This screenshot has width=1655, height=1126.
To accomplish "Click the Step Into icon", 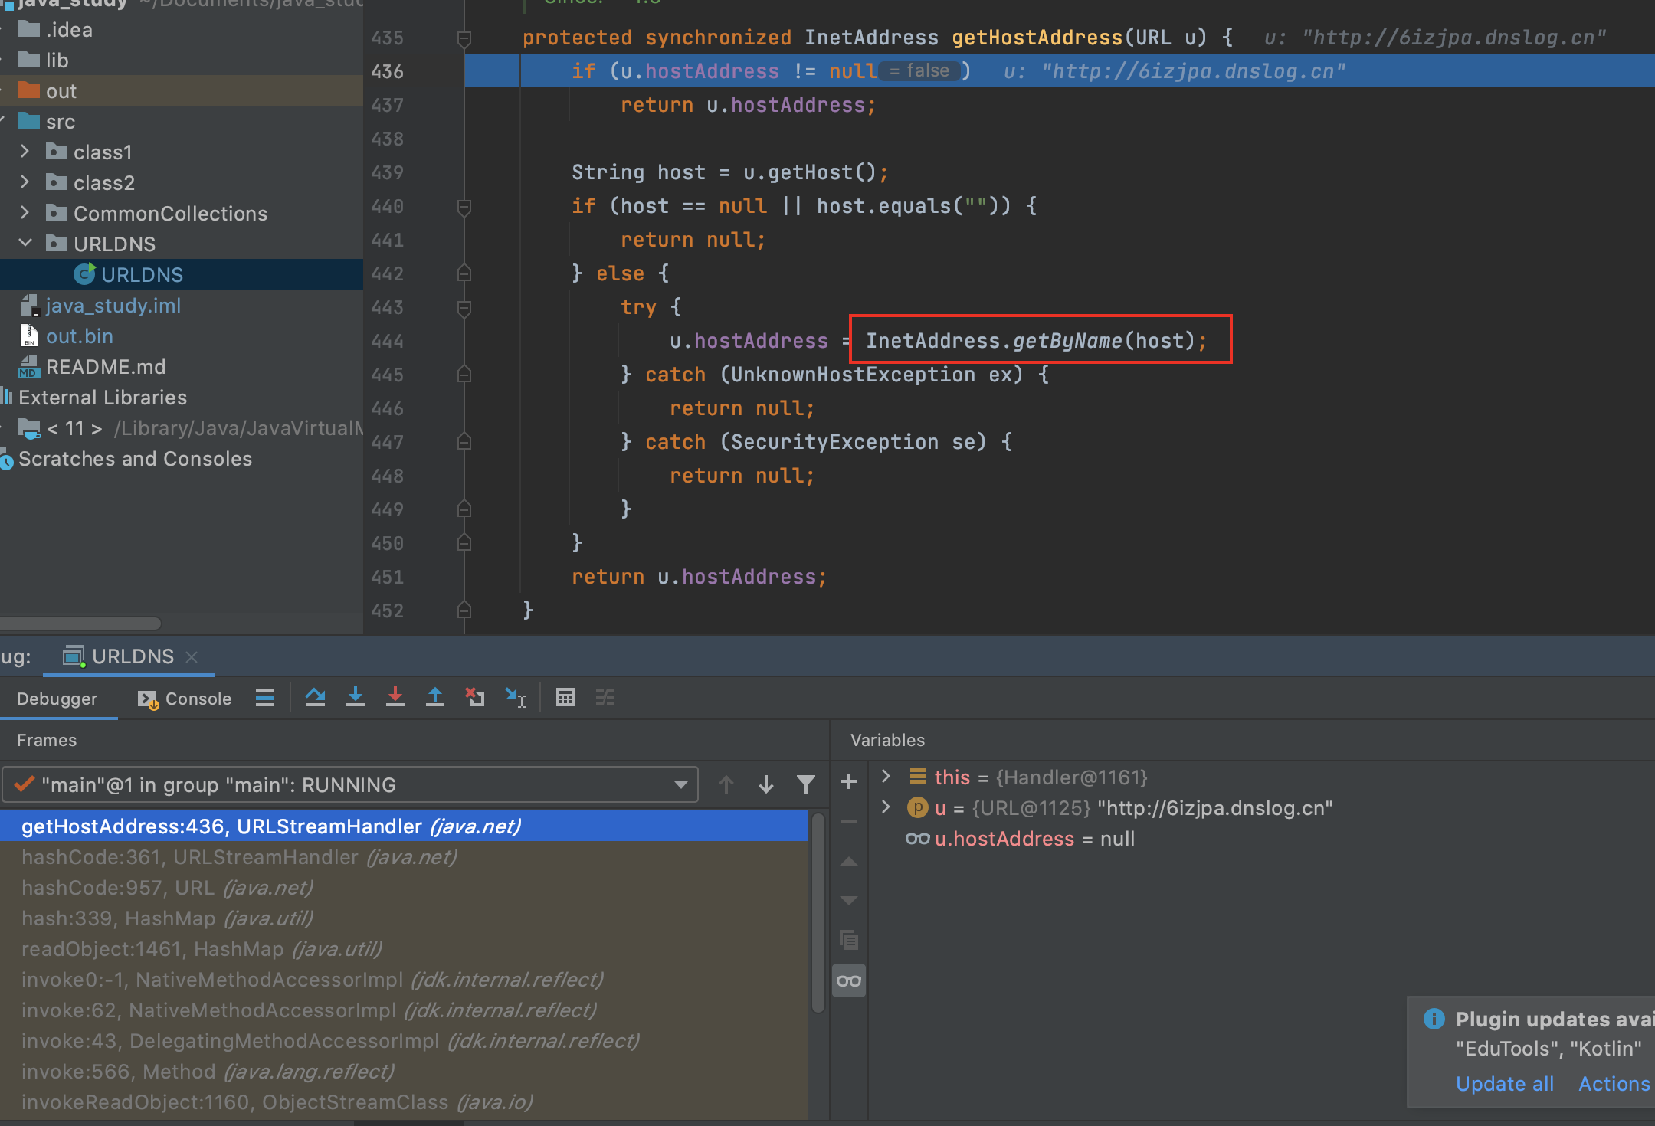I will click(x=356, y=697).
